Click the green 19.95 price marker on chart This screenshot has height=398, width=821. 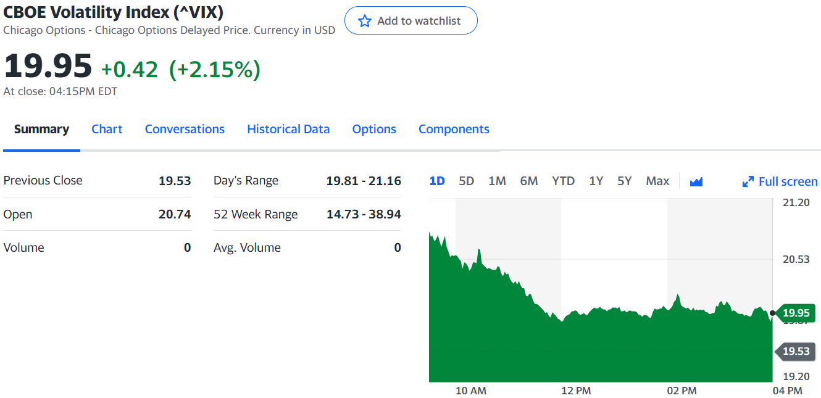[795, 313]
